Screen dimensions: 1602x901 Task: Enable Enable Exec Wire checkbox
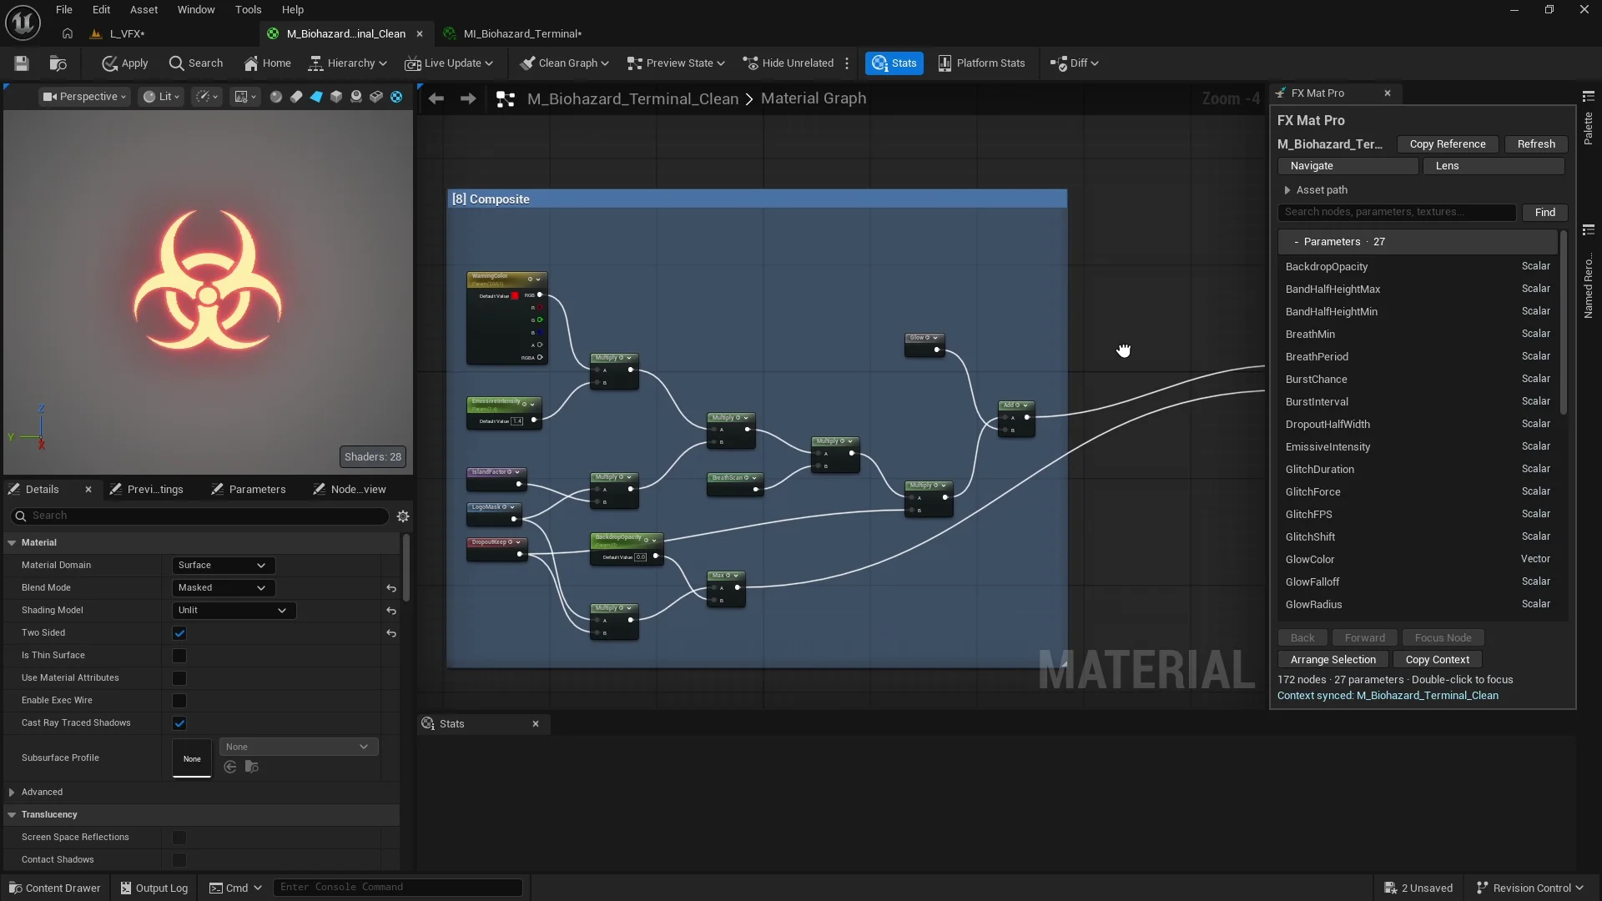coord(179,701)
